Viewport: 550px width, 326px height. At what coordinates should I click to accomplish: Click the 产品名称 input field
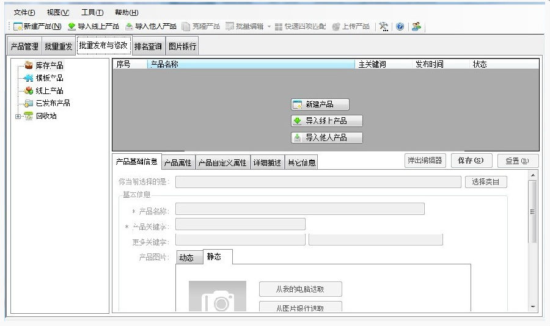click(300, 209)
